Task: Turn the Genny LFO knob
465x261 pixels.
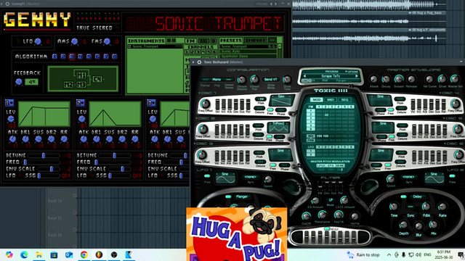Action: tap(38, 42)
